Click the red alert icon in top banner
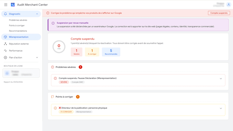Image resolution: width=233 pixels, height=131 pixels. tap(48, 13)
